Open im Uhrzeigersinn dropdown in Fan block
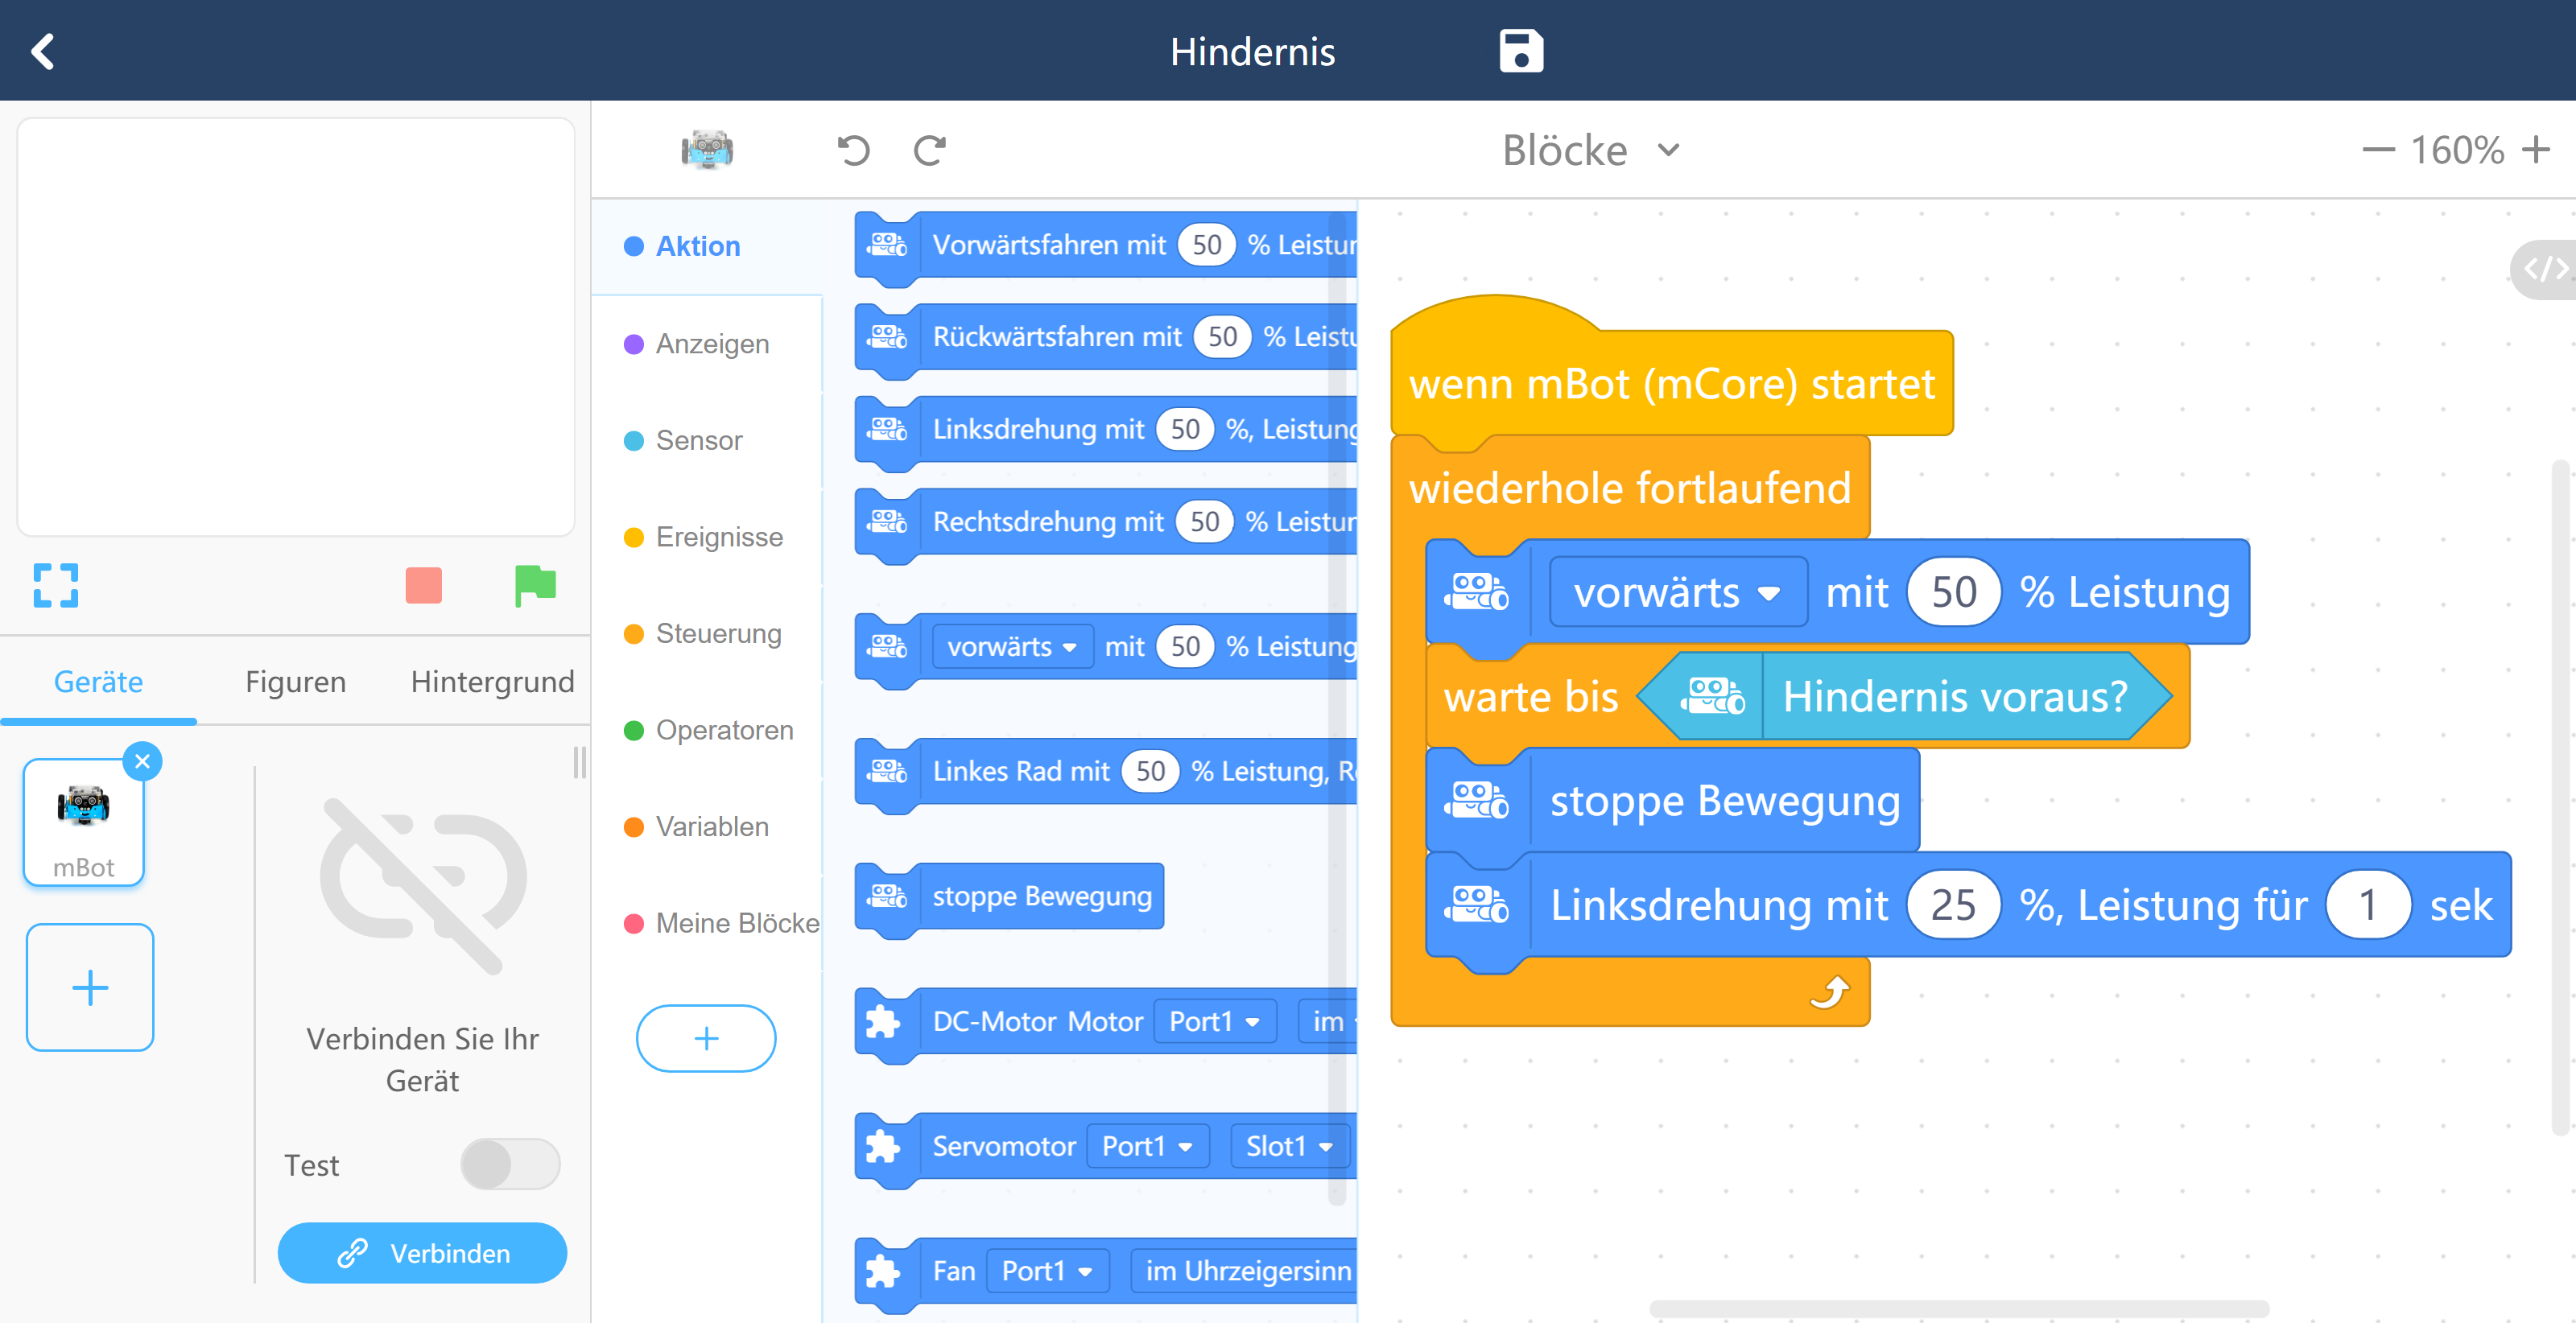This screenshot has height=1323, width=2576. click(1245, 1271)
